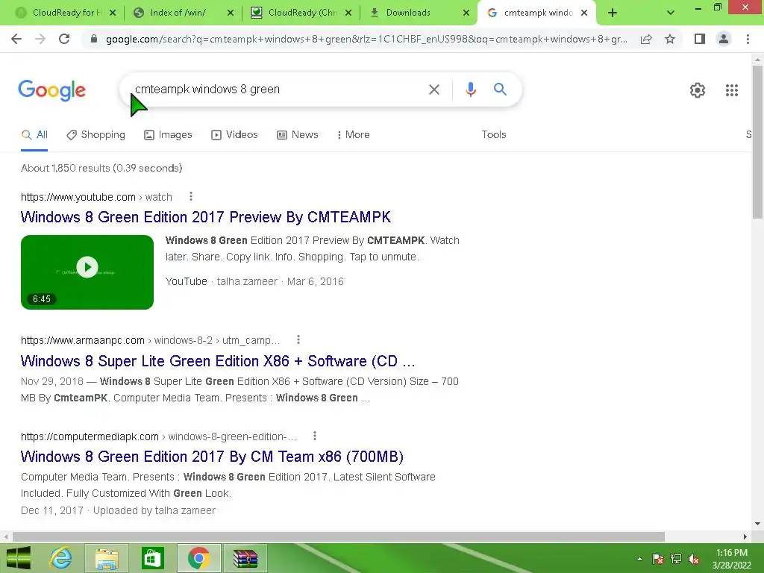This screenshot has width=764, height=573.
Task: Open options for the YouTube result
Action: pyautogui.click(x=191, y=196)
